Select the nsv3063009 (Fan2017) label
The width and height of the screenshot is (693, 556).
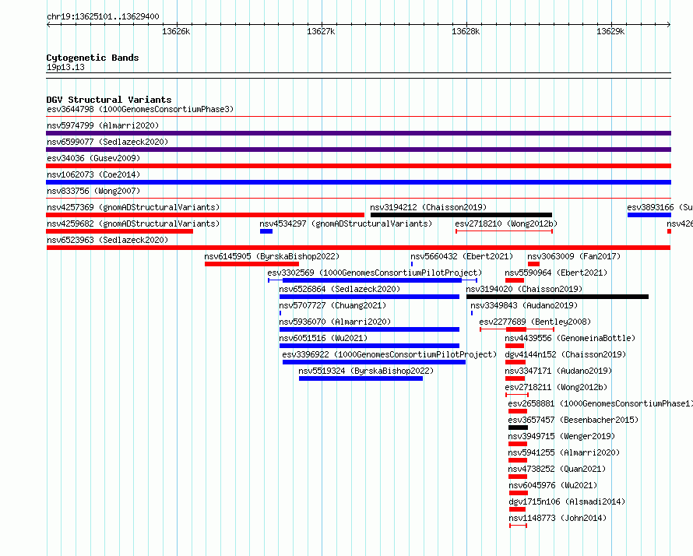tap(574, 256)
